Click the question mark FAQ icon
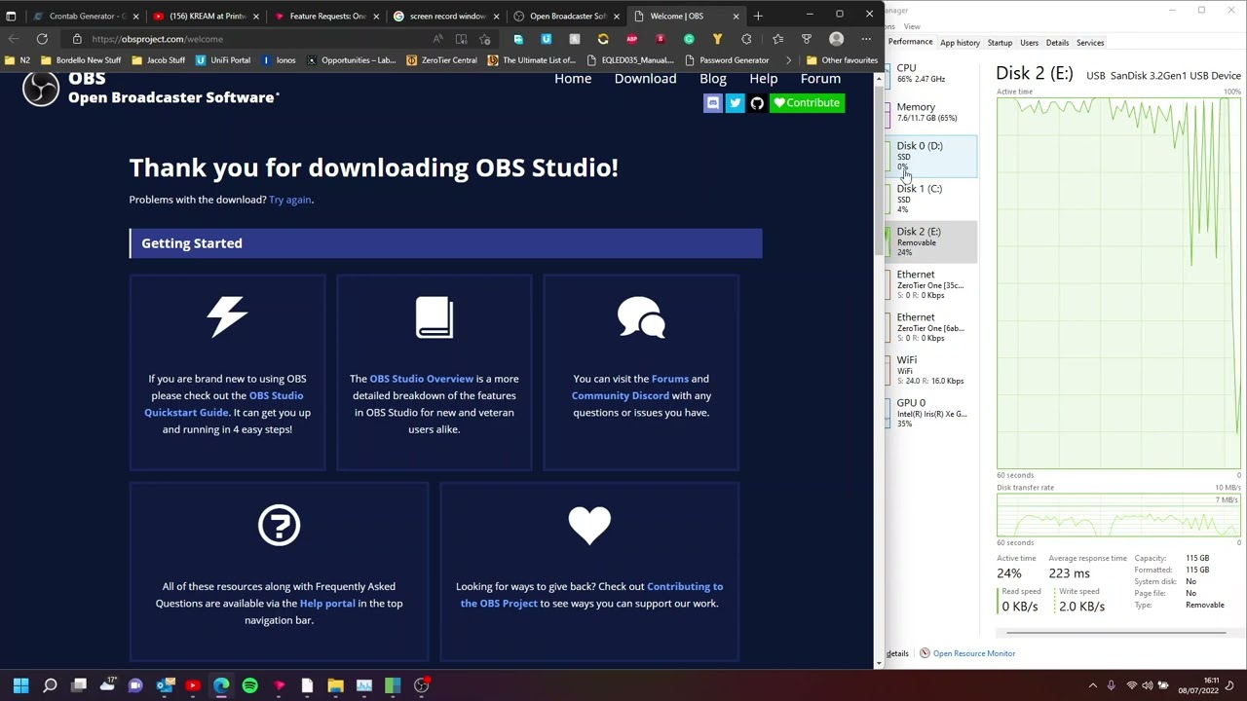Viewport: 1247px width, 701px height. [279, 526]
